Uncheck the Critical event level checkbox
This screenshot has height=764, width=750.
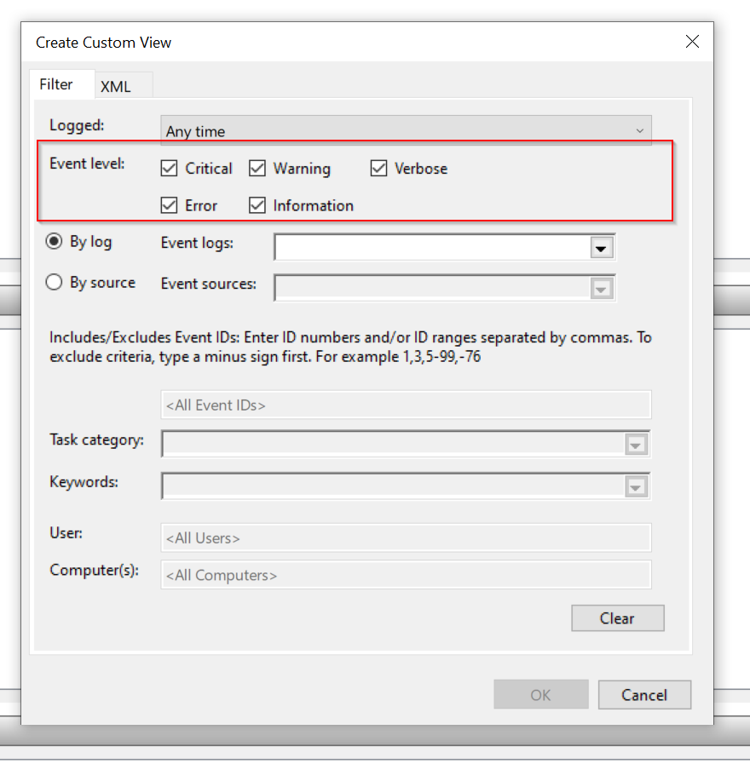[170, 168]
